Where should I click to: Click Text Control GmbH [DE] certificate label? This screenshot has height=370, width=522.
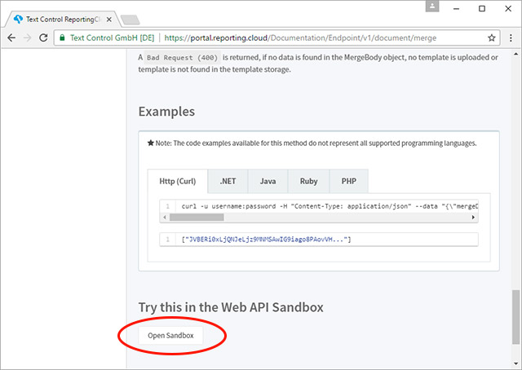[113, 38]
